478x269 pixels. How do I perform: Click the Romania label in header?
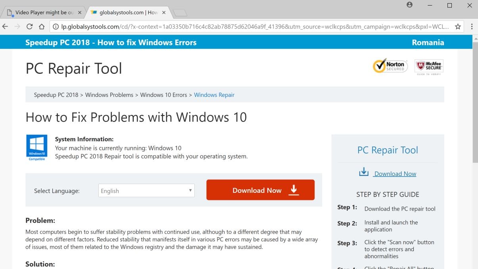[x=428, y=42]
